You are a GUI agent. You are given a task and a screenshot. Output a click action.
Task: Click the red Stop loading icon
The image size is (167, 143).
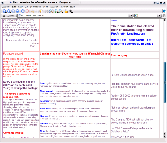coord(27,11)
